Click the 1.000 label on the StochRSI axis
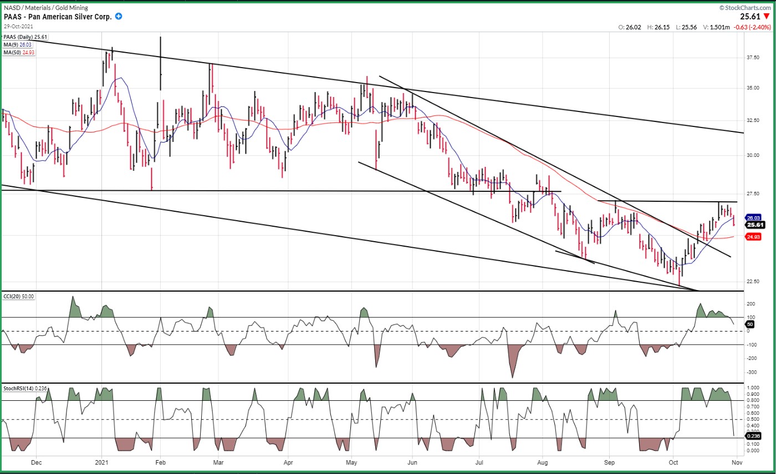The width and height of the screenshot is (776, 474). point(752,388)
